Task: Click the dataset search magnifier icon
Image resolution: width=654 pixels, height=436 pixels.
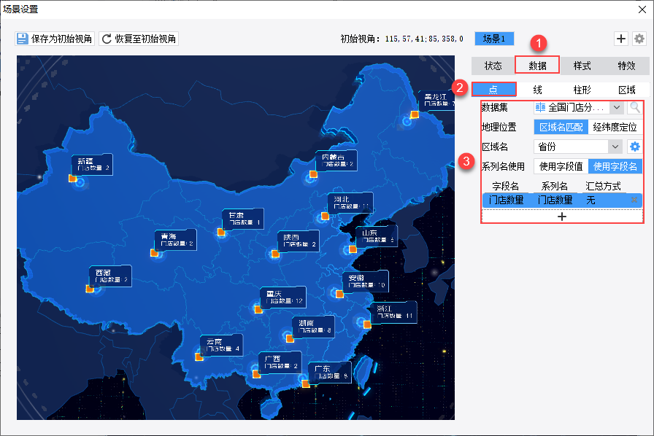Action: coord(635,107)
